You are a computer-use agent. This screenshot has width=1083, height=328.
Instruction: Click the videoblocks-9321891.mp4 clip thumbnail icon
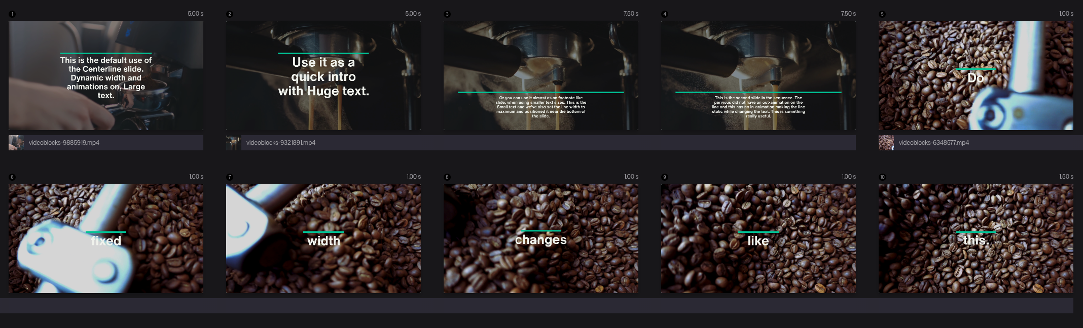[x=233, y=143]
